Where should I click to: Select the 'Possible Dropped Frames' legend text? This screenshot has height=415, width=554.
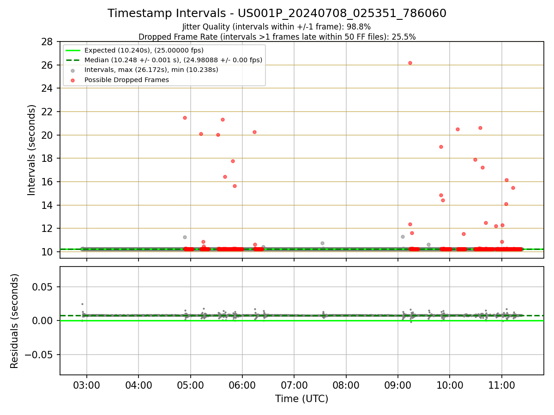pyautogui.click(x=126, y=80)
